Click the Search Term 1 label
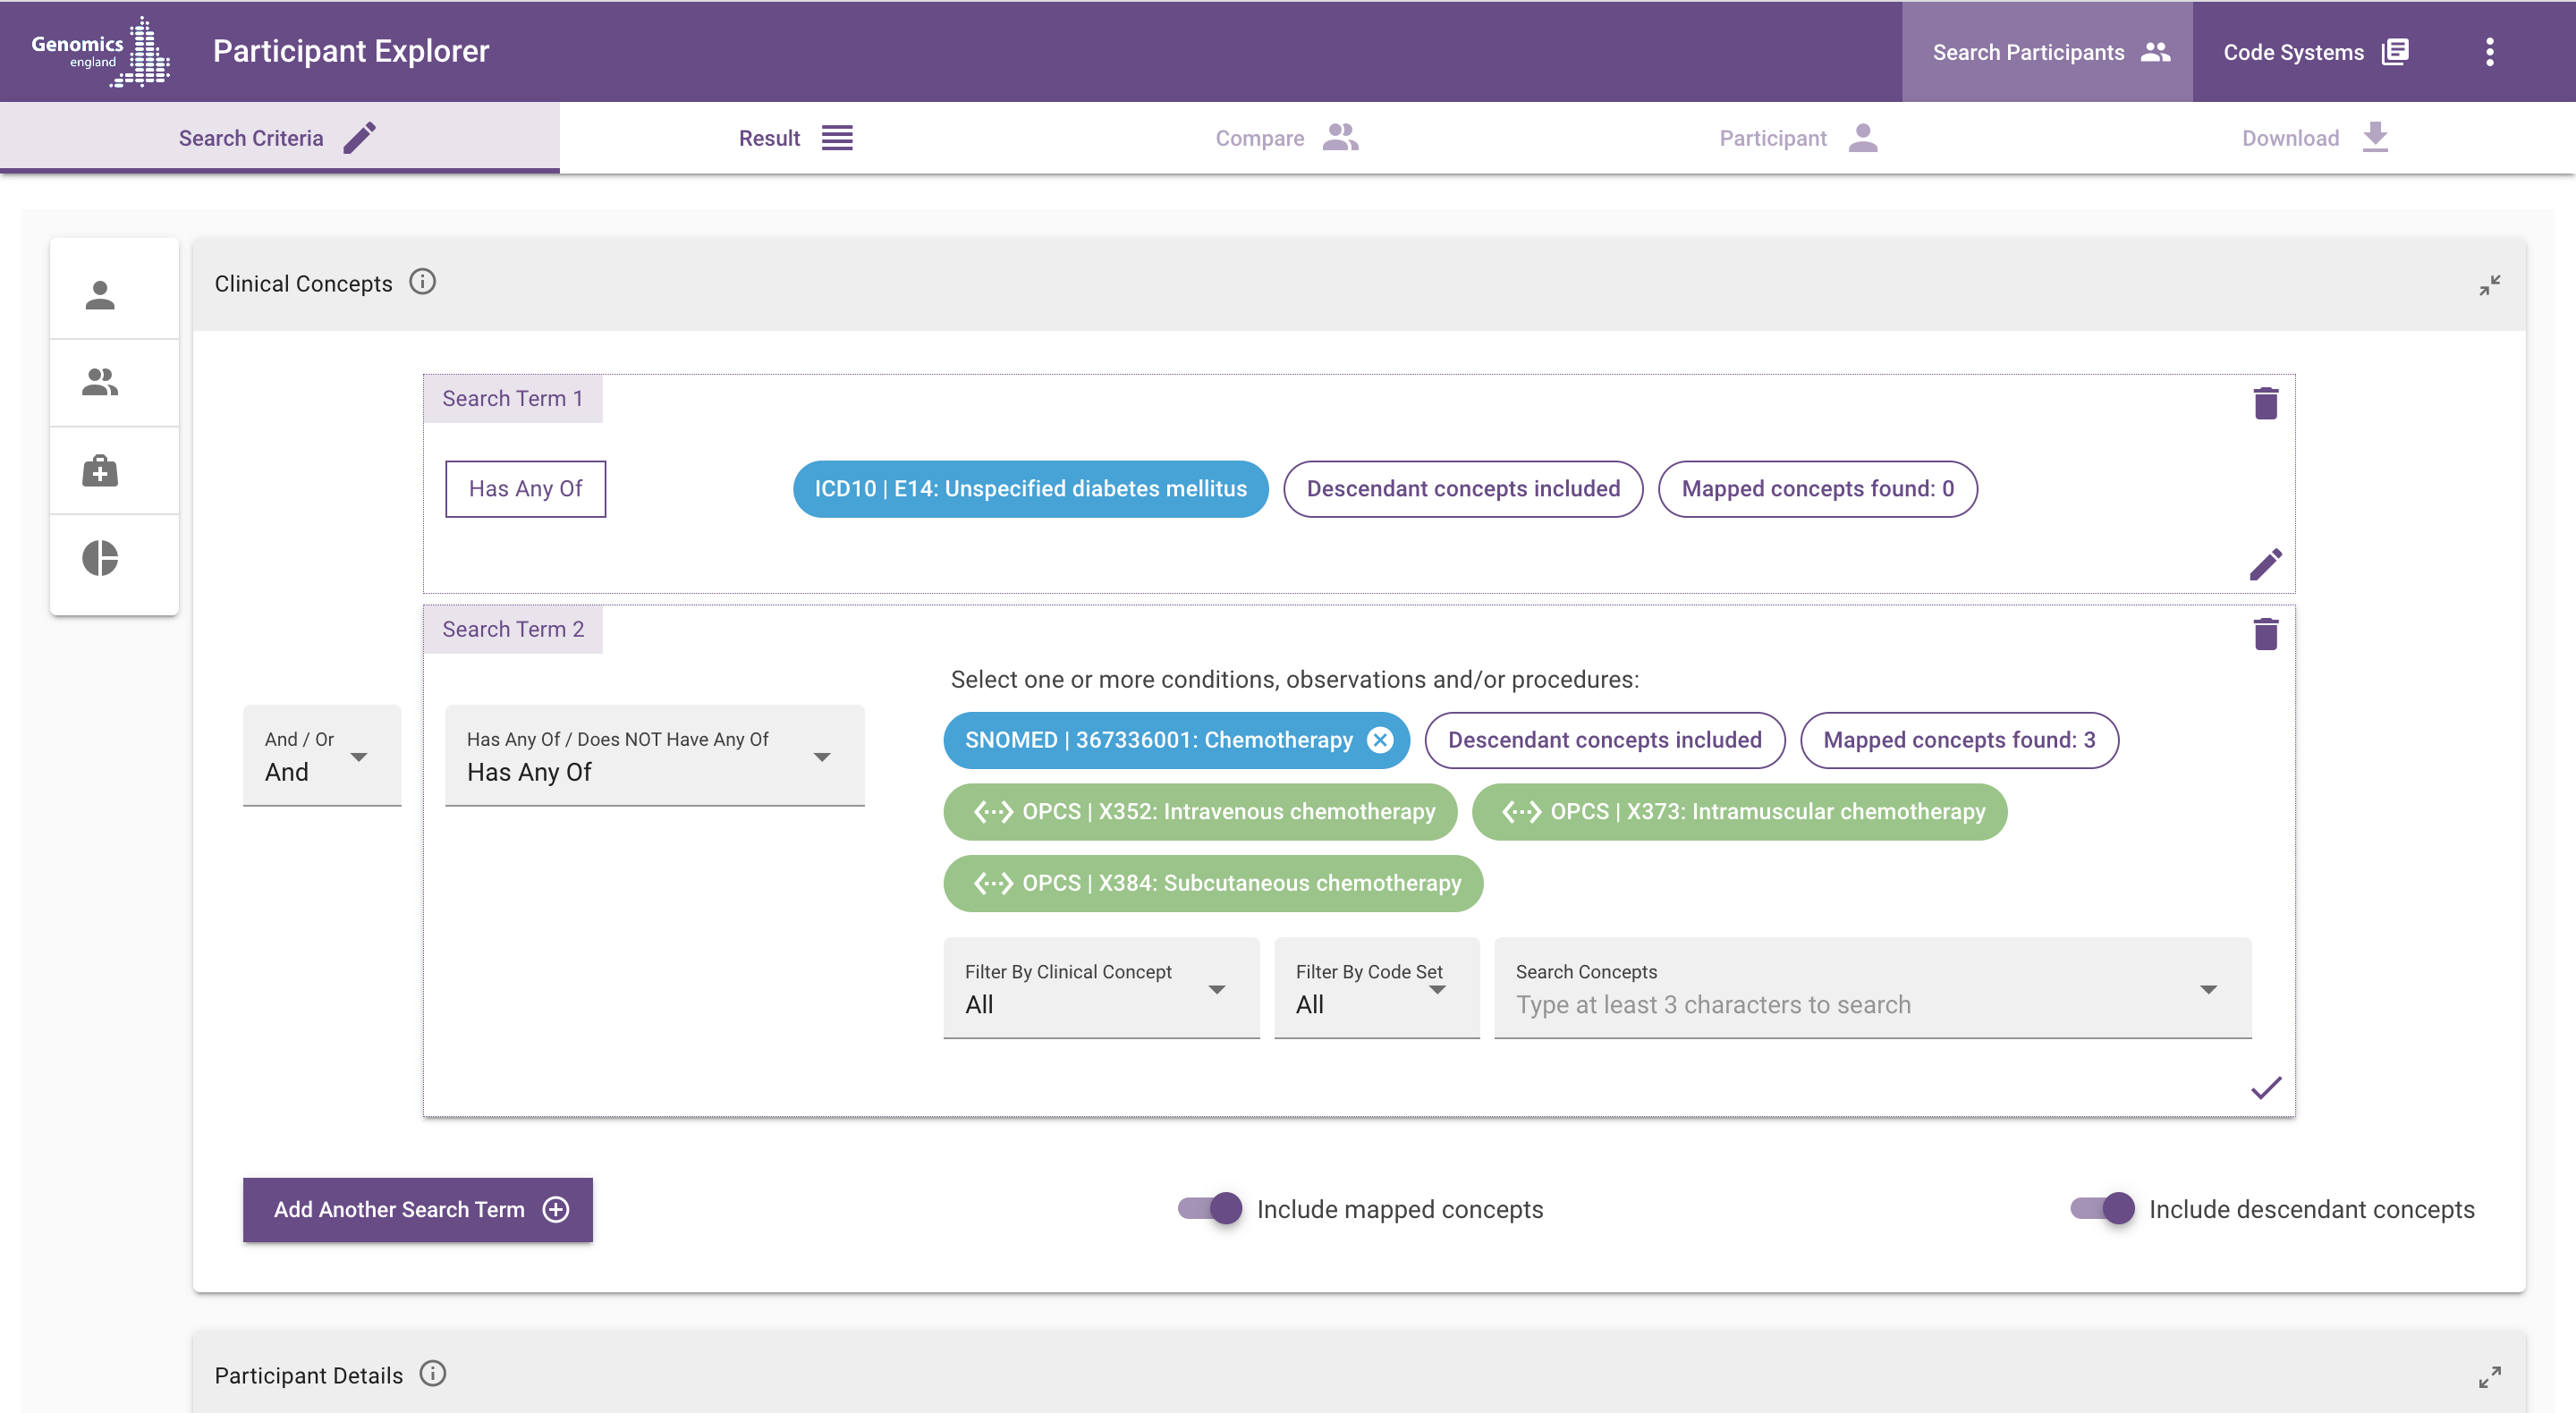Screen dimensions: 2576x1413 click(x=512, y=399)
